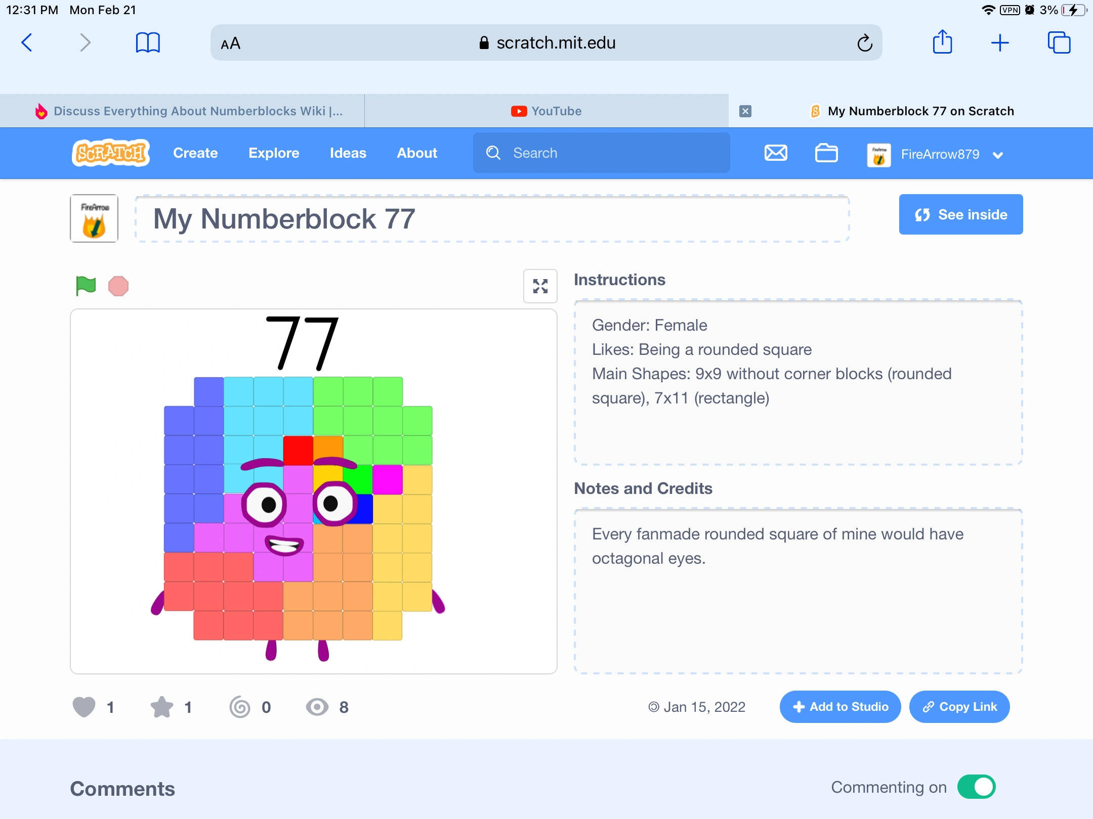Open the Explore menu item
This screenshot has width=1093, height=819.
(274, 153)
